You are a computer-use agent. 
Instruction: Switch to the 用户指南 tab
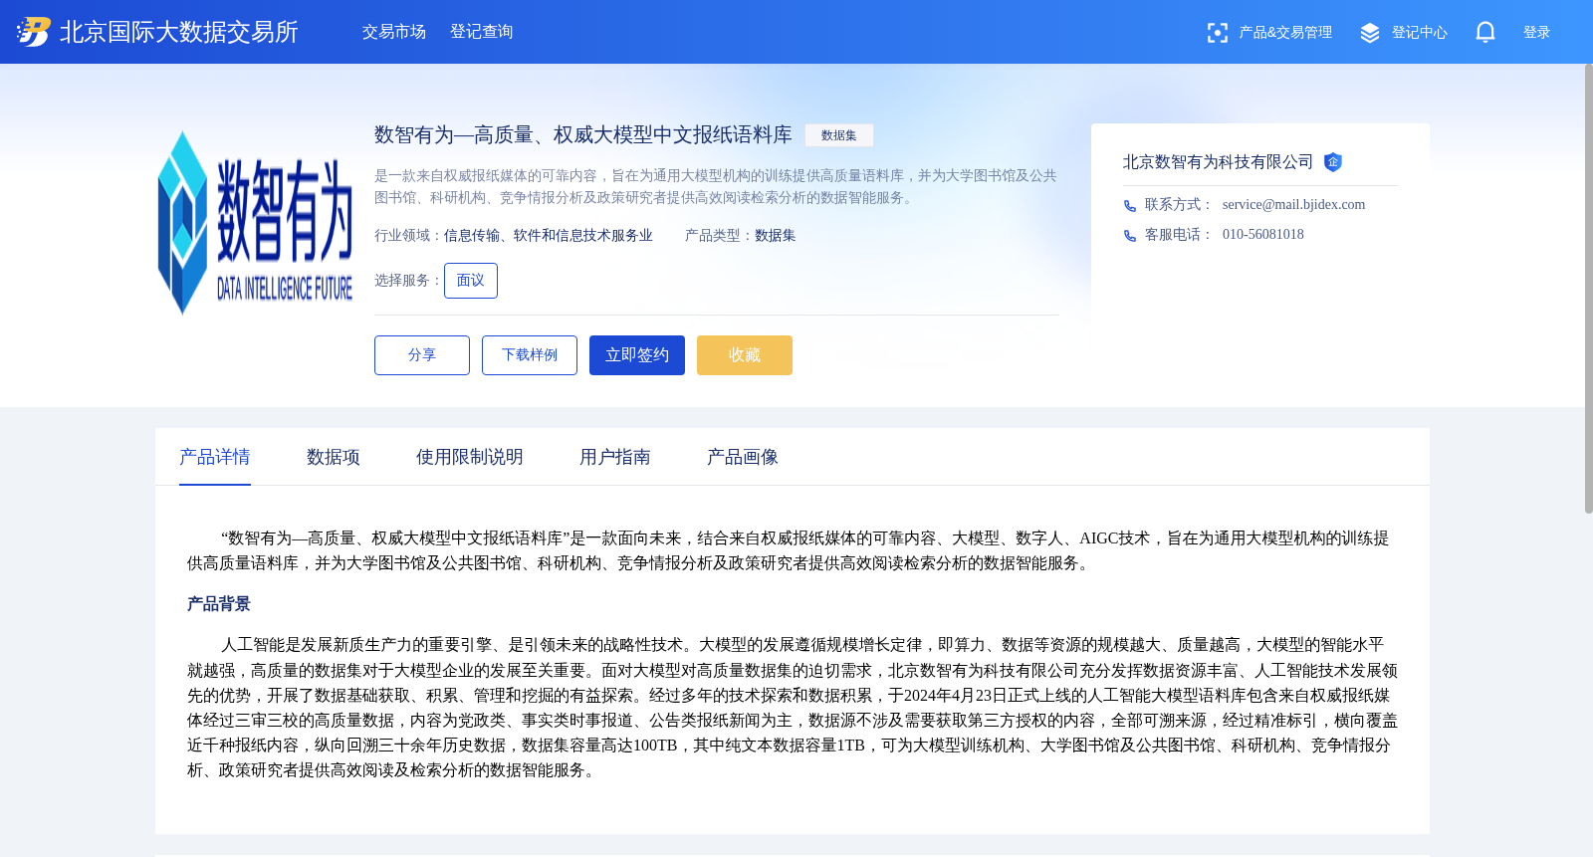click(615, 457)
